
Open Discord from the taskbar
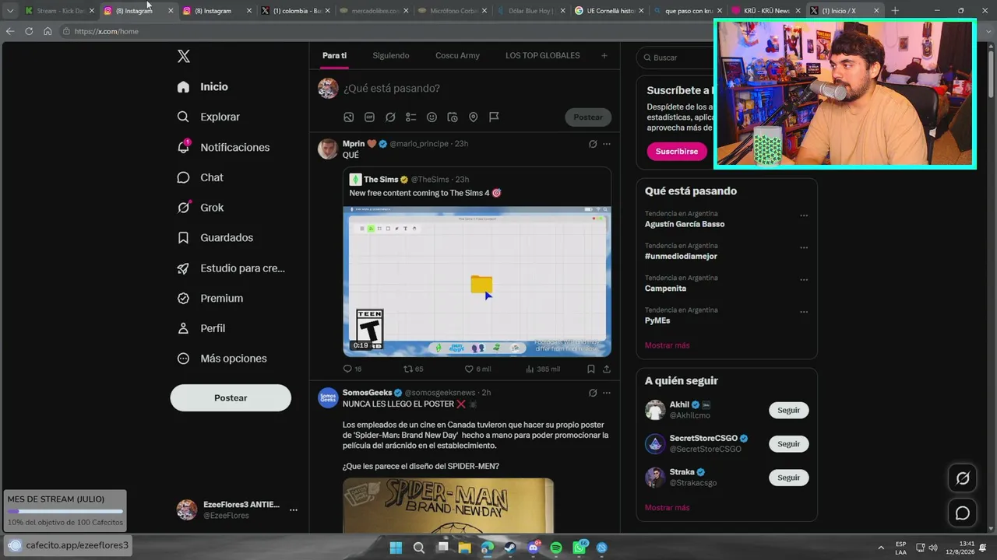pyautogui.click(x=534, y=548)
